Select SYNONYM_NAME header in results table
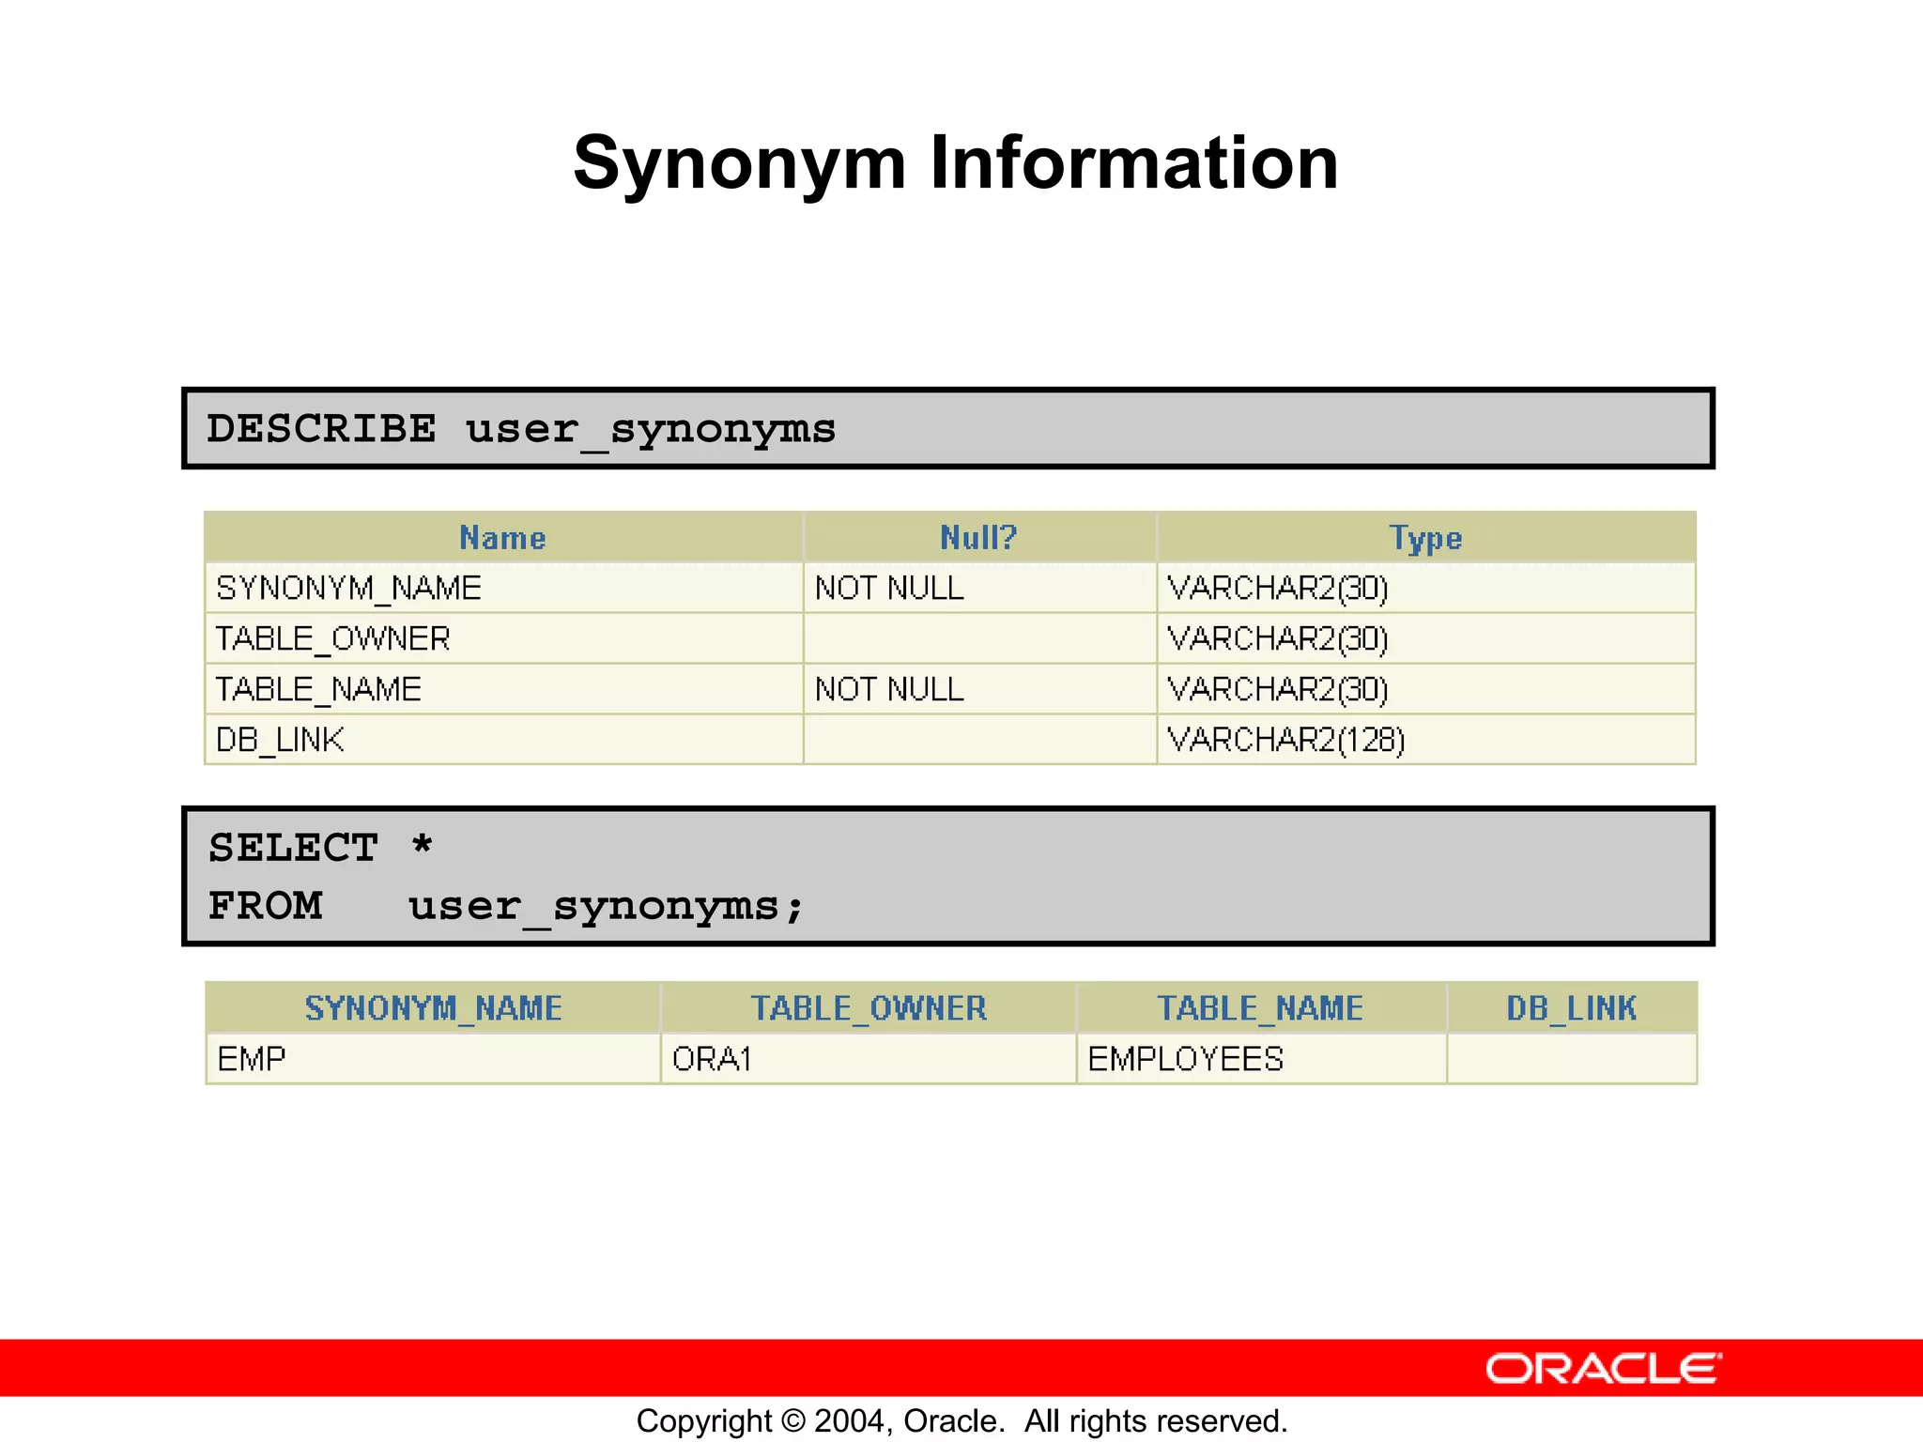Viewport: 1923px width, 1442px height. tap(433, 1008)
